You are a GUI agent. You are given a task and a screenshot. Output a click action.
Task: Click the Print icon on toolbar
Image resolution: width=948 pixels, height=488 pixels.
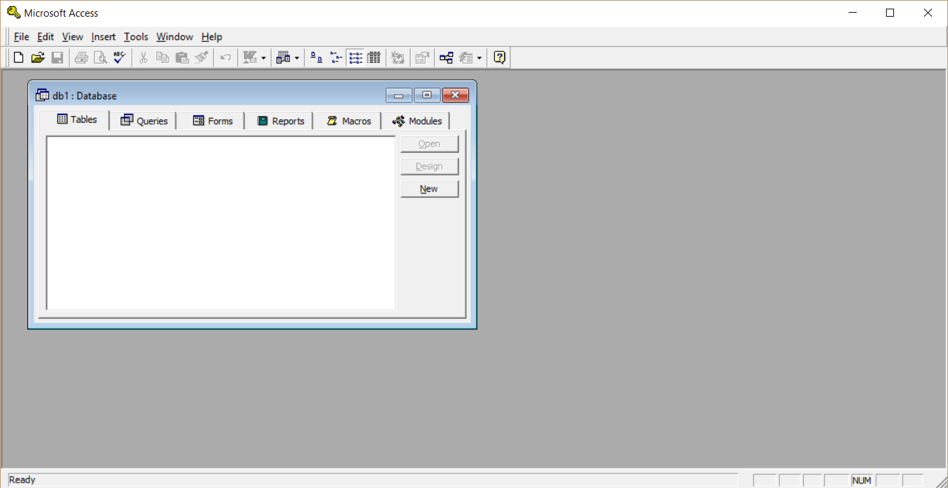(x=81, y=57)
